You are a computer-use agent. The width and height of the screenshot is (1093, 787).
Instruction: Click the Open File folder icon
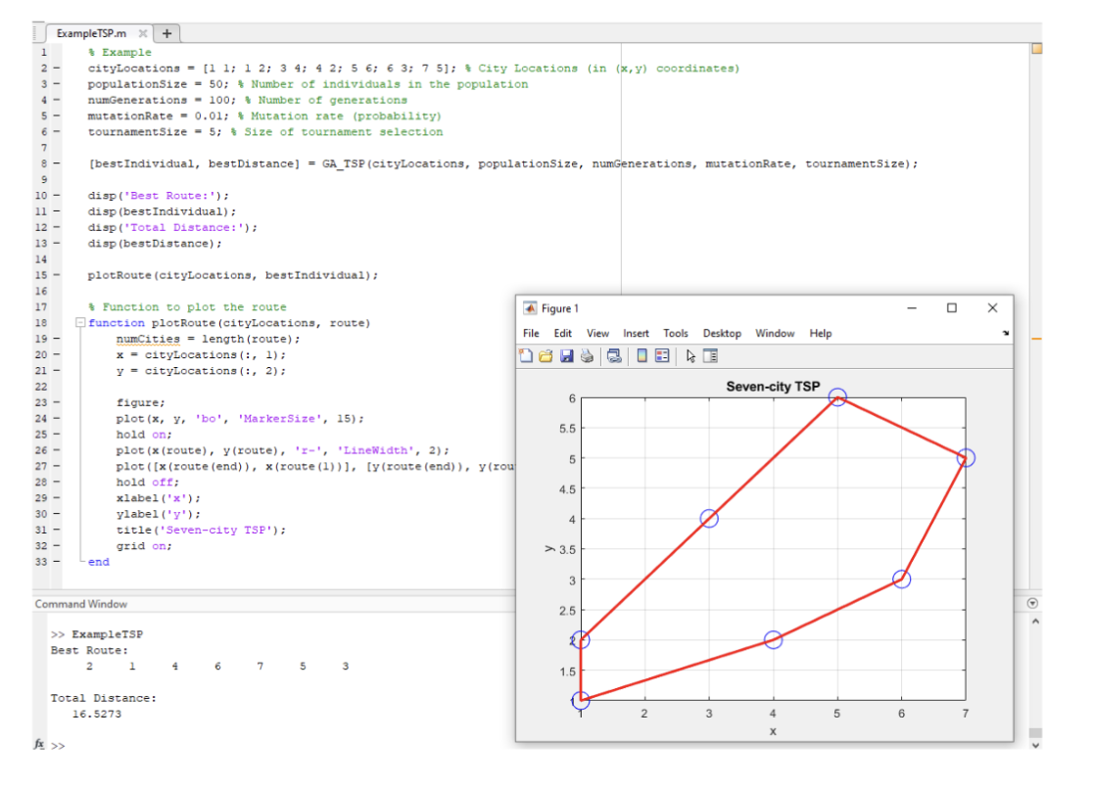pos(546,356)
